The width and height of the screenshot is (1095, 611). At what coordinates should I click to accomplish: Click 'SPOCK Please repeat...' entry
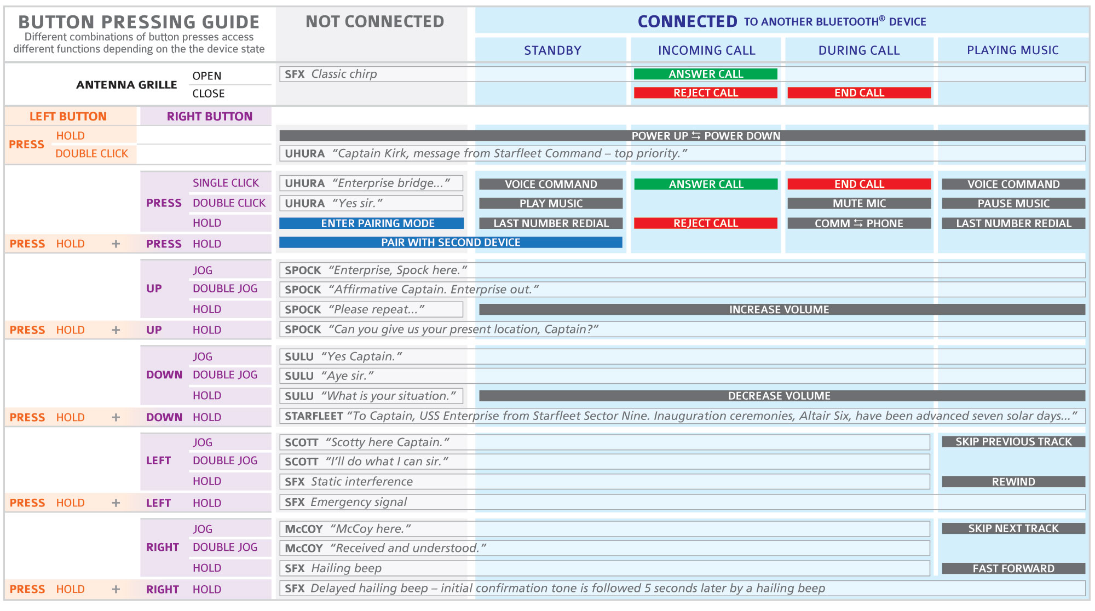pos(371,309)
